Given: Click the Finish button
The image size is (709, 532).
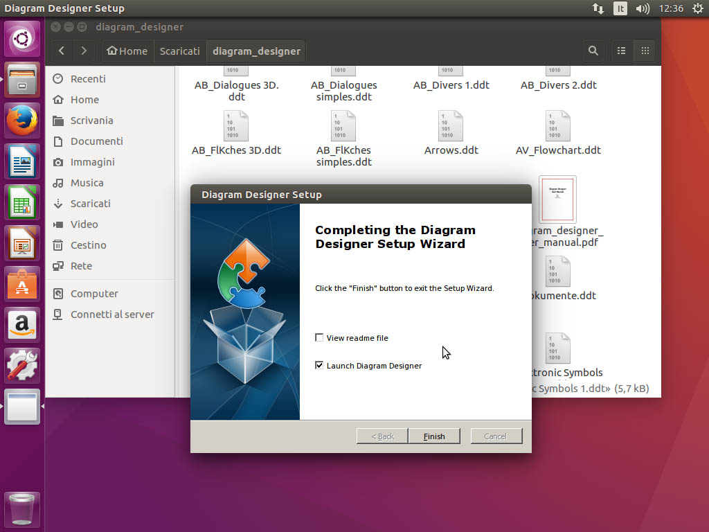Looking at the screenshot, I should pyautogui.click(x=434, y=436).
